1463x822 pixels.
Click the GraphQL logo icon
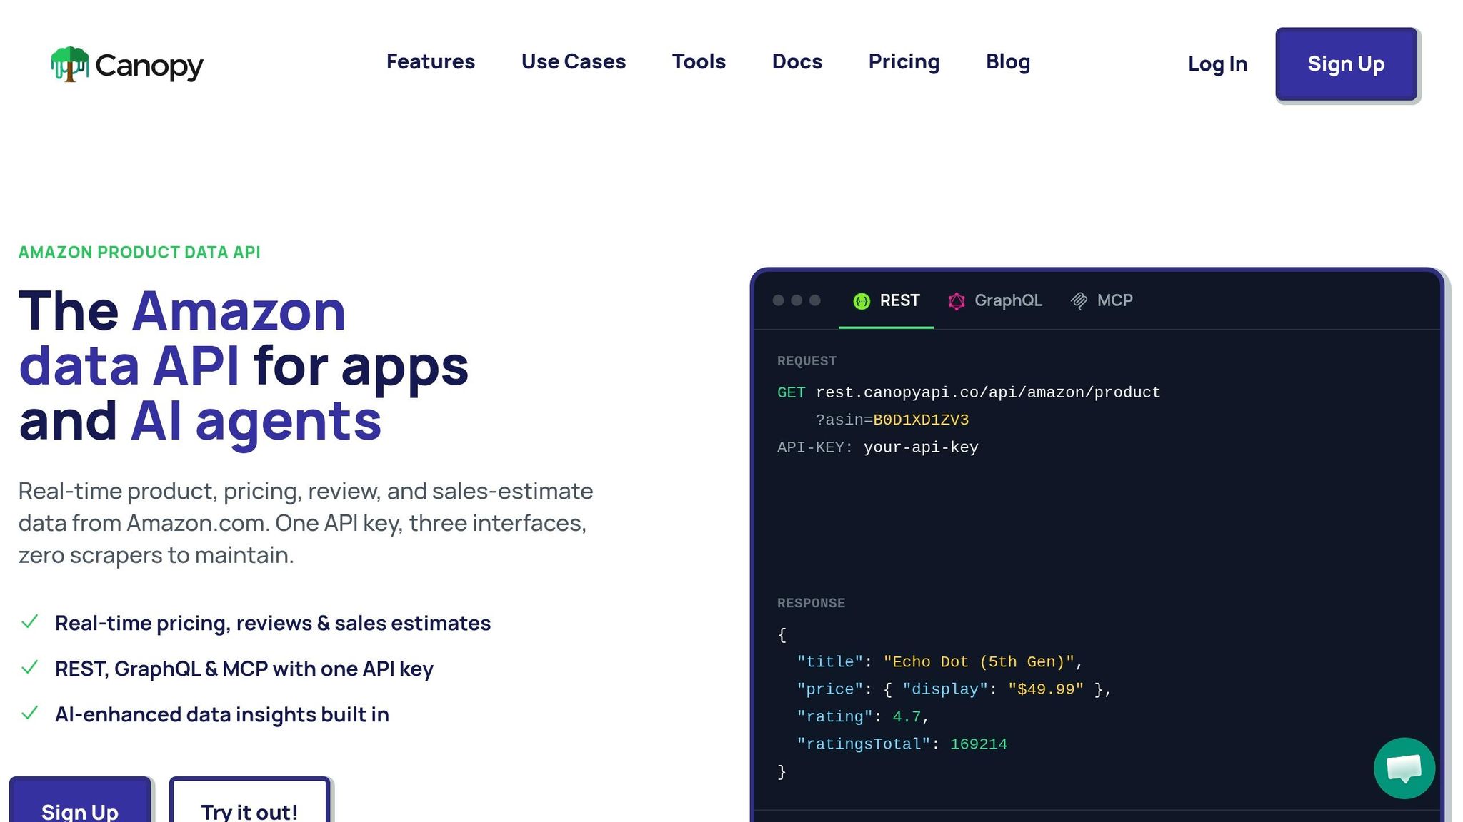pyautogui.click(x=957, y=301)
